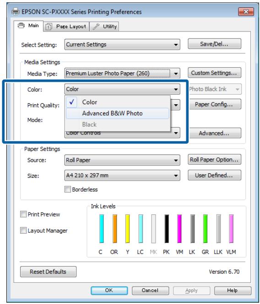Click the Orange (OR) ink level bar

coord(115,229)
